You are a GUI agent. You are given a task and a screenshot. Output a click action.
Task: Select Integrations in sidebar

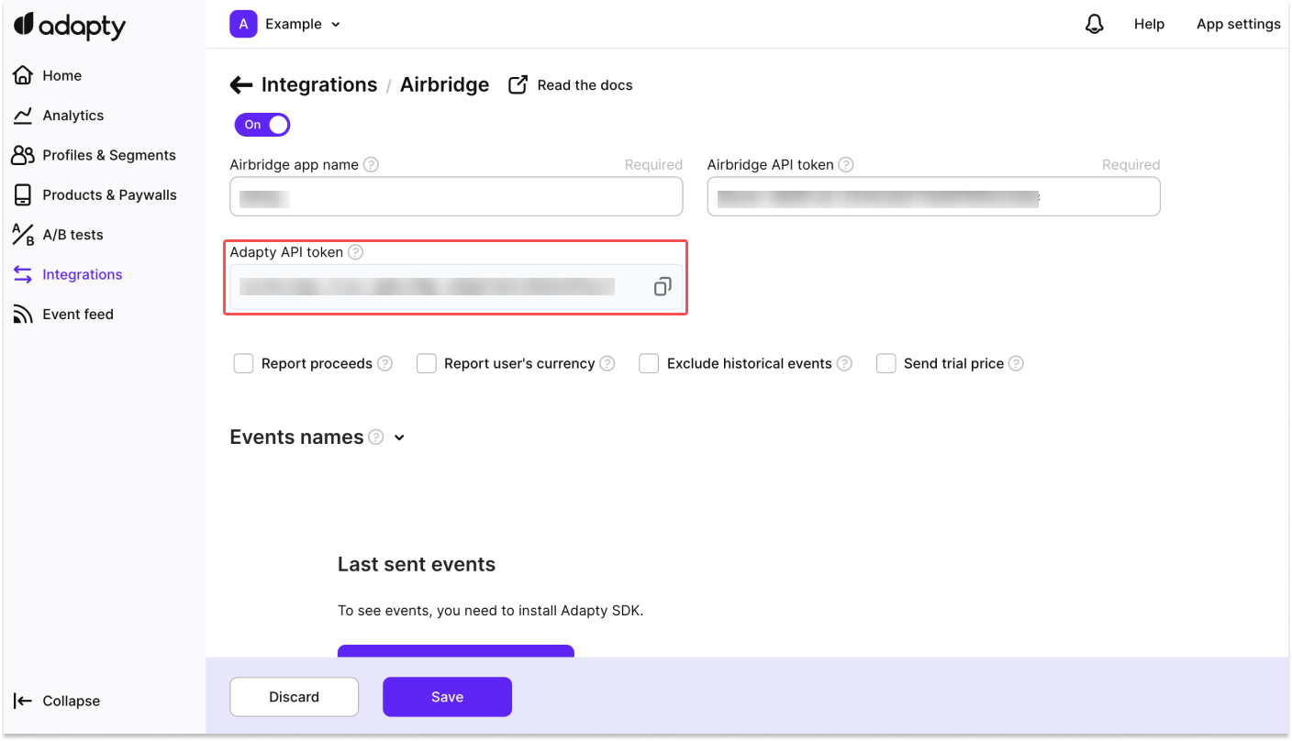67,274
